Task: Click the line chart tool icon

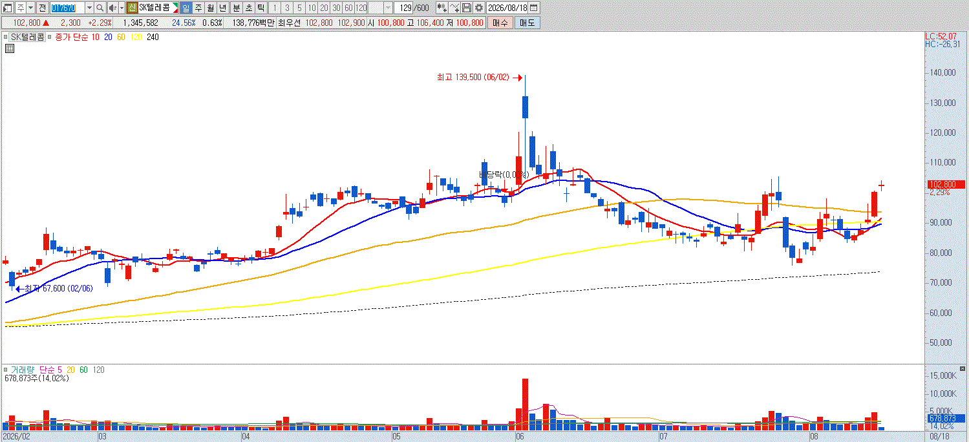Action: (454, 8)
